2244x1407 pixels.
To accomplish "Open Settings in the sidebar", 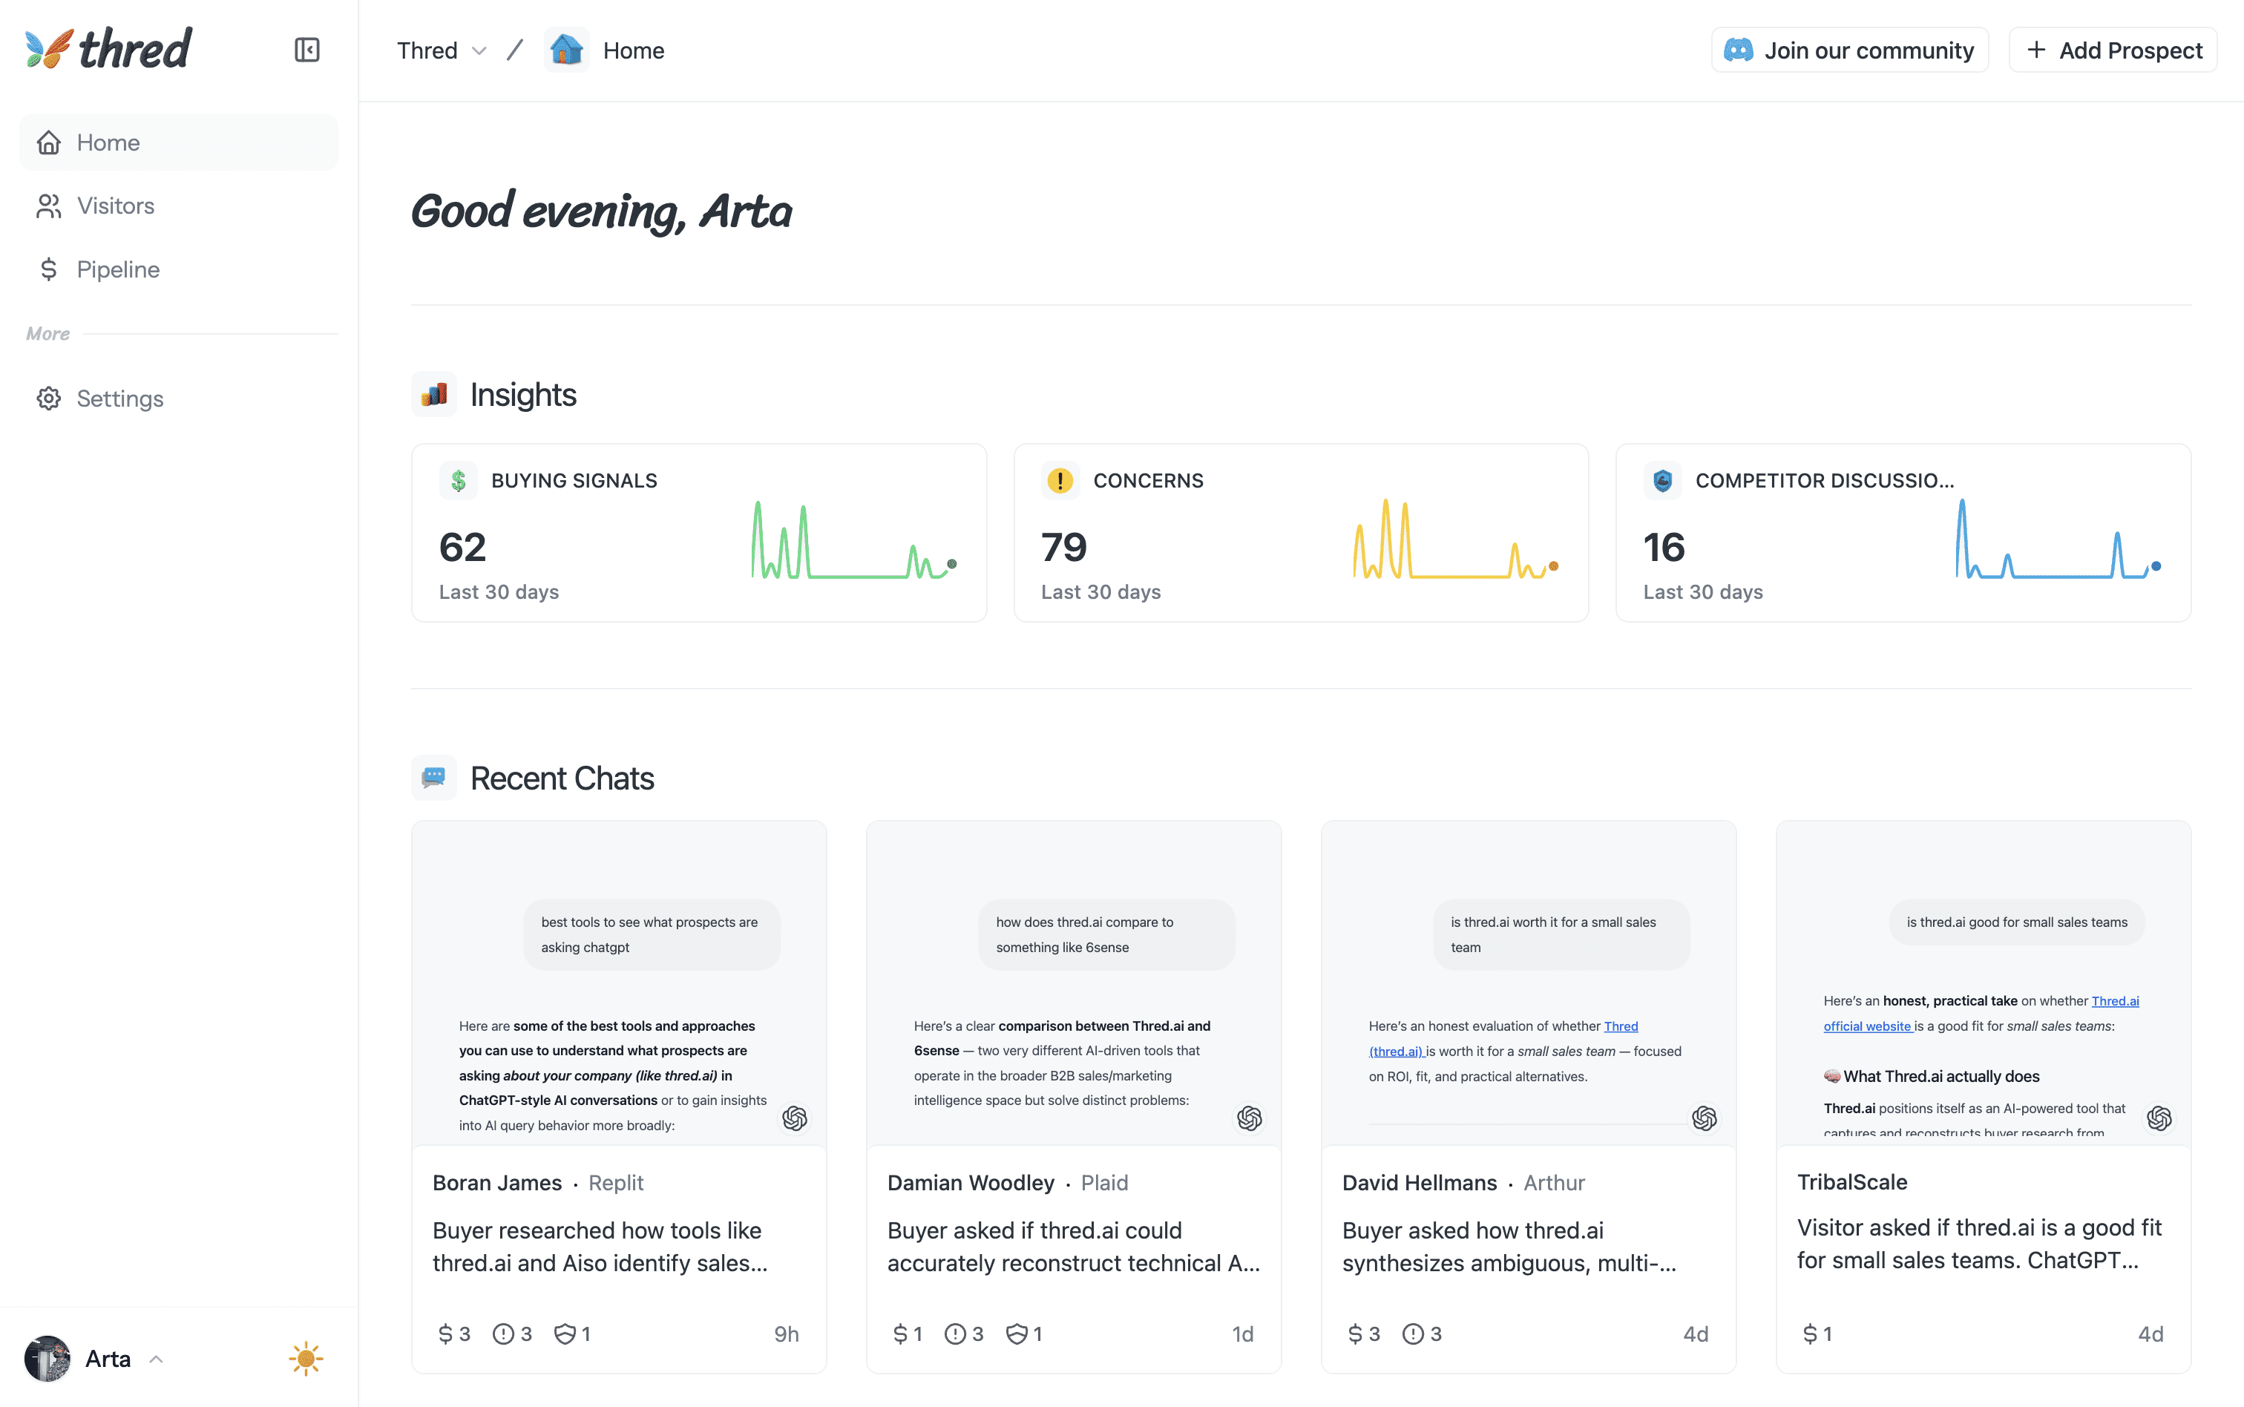I will click(x=119, y=399).
